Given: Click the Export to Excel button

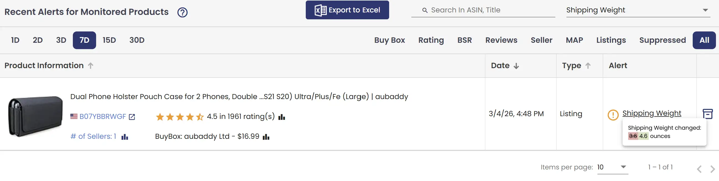Looking at the screenshot, I should click(x=347, y=10).
